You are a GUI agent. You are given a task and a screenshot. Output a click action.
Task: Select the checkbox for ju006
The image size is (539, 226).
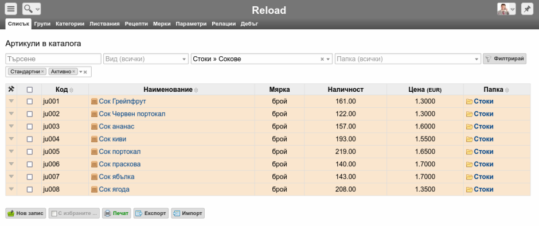[x=30, y=165]
